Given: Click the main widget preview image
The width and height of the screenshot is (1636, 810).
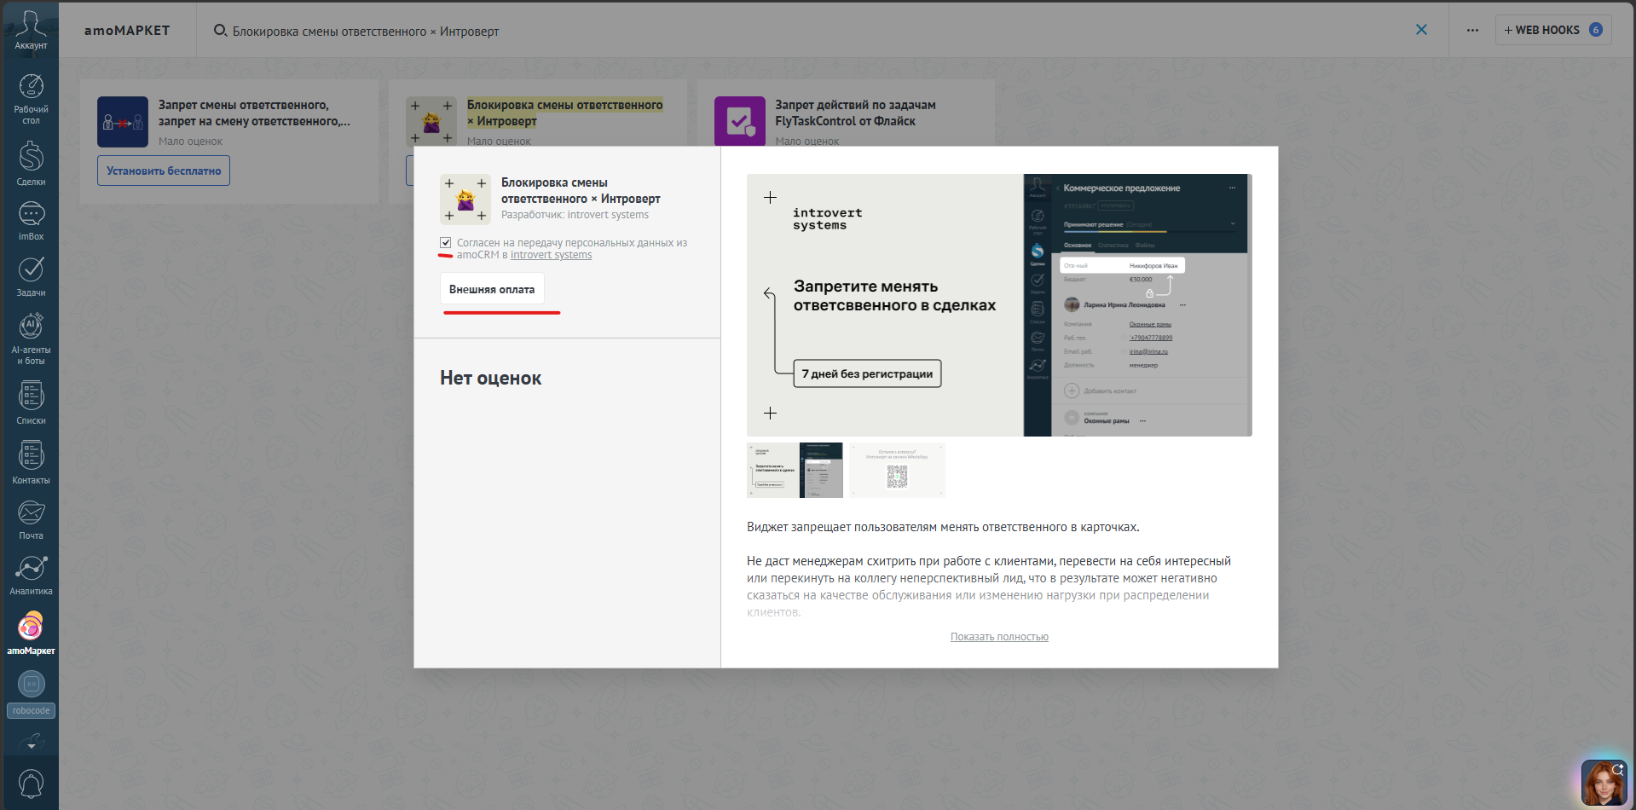Looking at the screenshot, I should 999,305.
